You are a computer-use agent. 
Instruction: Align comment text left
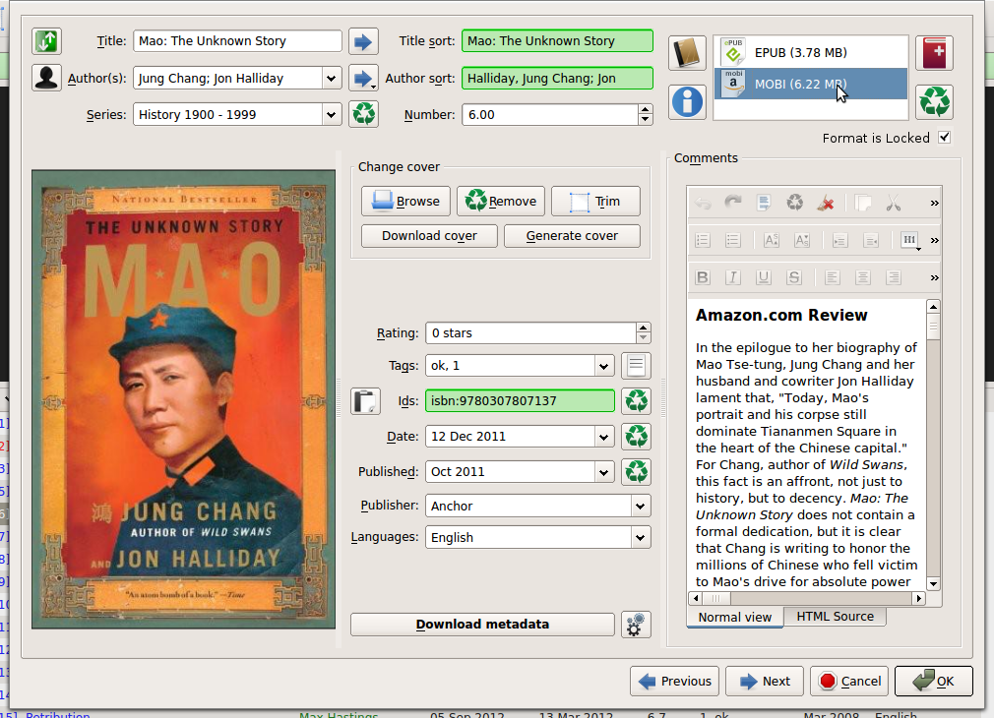point(833,277)
